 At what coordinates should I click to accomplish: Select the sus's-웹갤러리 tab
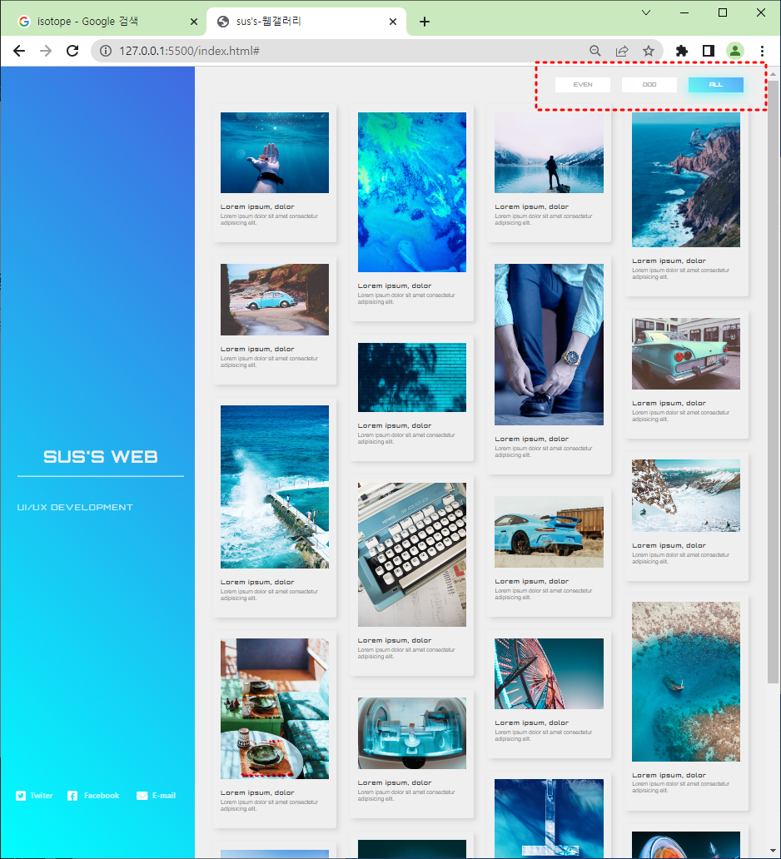[x=306, y=22]
